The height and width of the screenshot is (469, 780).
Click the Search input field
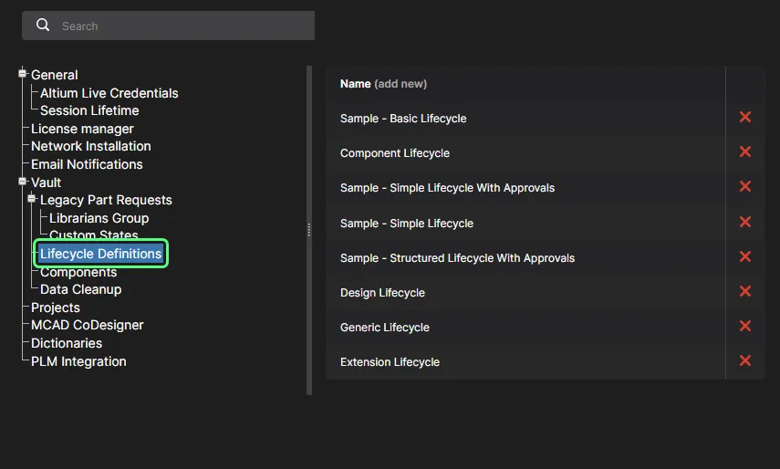click(x=182, y=26)
